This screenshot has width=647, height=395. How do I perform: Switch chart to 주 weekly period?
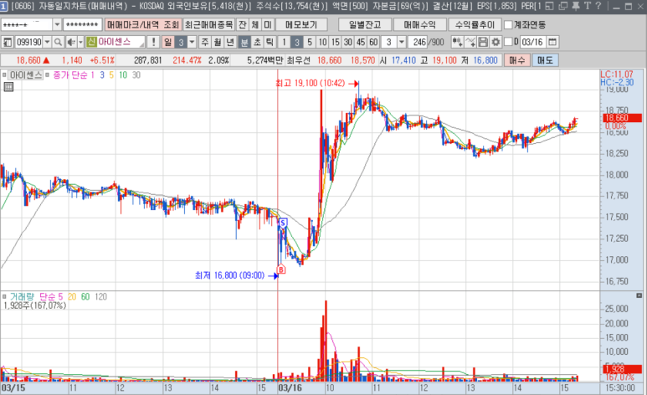click(205, 42)
